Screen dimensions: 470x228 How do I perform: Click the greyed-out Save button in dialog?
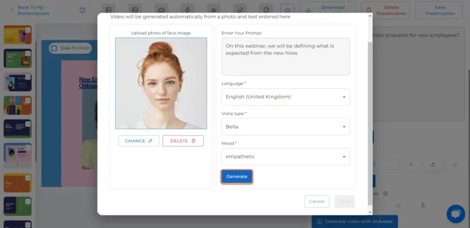click(345, 201)
